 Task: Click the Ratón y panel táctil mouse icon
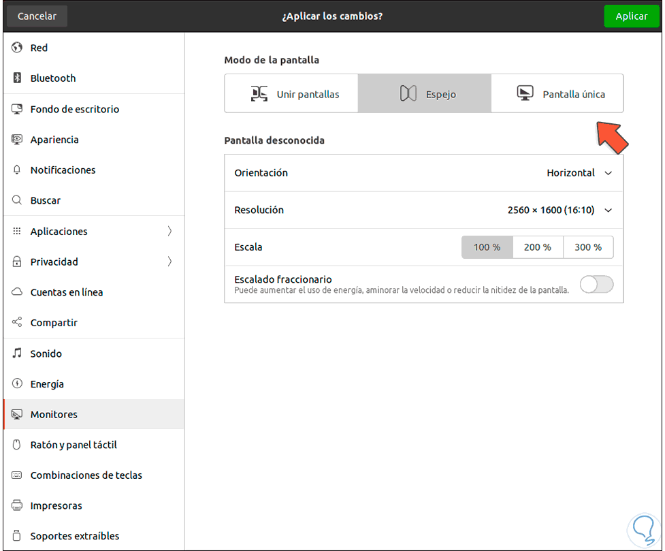coord(17,445)
